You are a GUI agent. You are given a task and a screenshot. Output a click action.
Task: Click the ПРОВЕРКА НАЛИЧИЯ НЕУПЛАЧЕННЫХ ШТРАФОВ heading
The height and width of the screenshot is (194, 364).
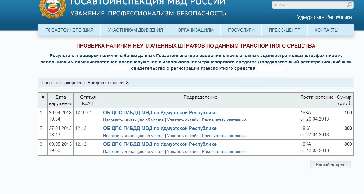pos(196,46)
